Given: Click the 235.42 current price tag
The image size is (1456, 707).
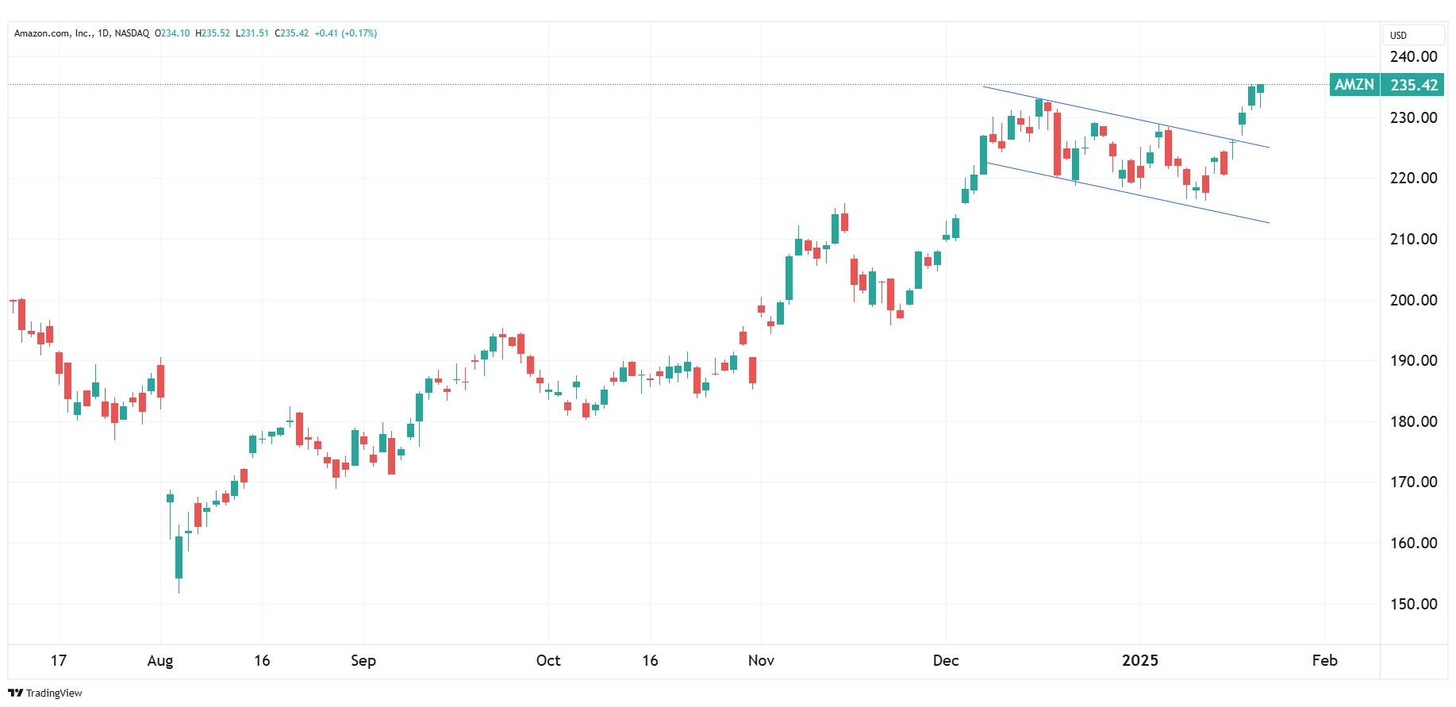Looking at the screenshot, I should 1413,84.
